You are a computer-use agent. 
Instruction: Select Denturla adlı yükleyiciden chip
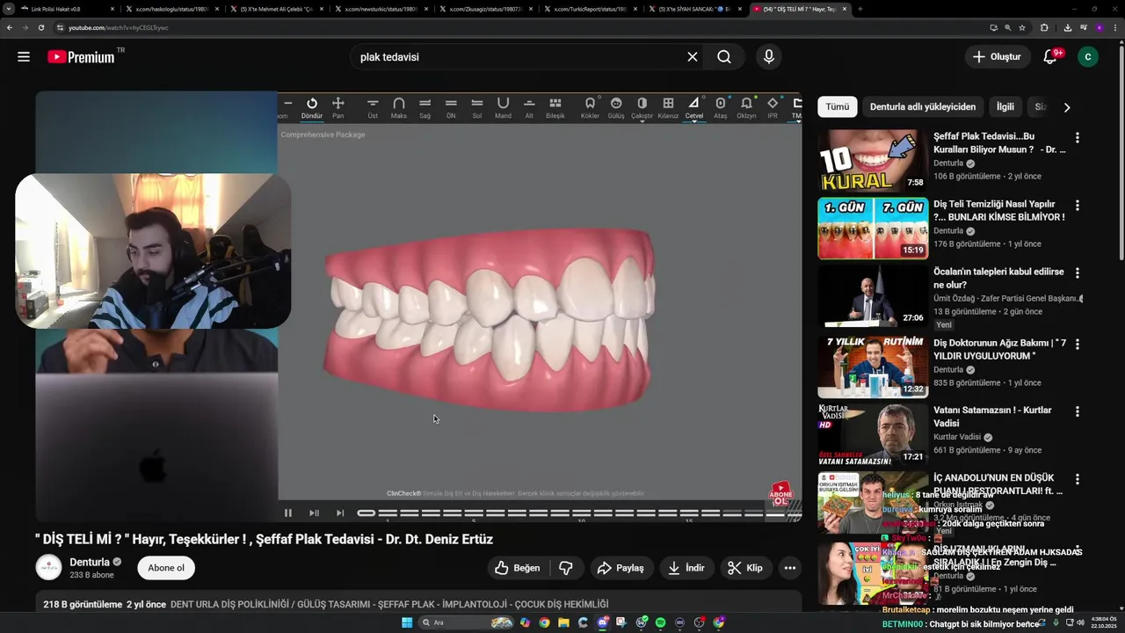(923, 107)
